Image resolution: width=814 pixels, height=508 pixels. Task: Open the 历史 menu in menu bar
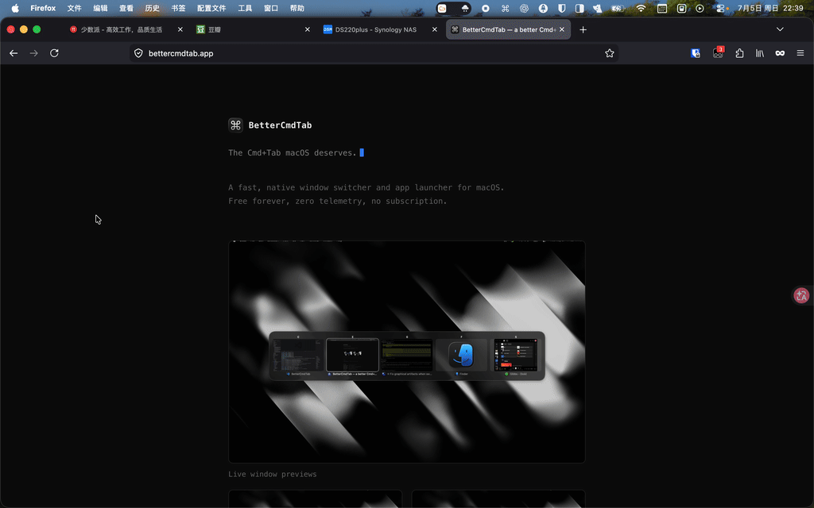tap(152, 8)
